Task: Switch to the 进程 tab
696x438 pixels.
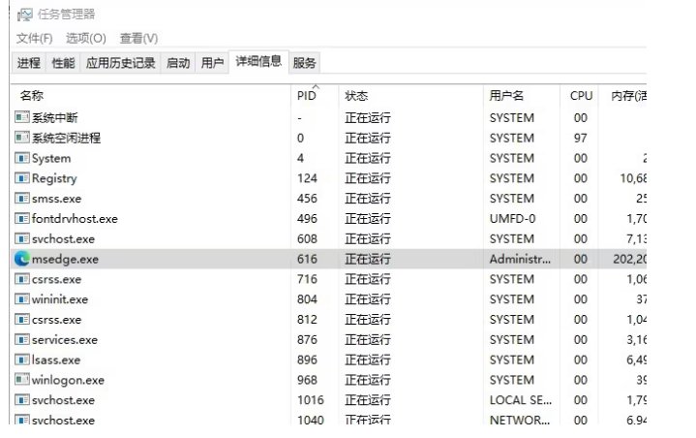Action: point(28,63)
